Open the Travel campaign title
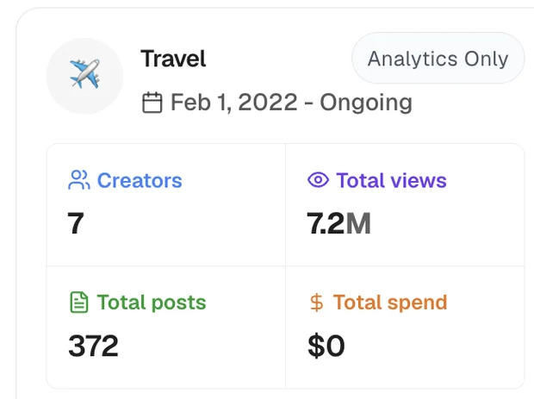Screen dimensions: 534x399 (173, 59)
